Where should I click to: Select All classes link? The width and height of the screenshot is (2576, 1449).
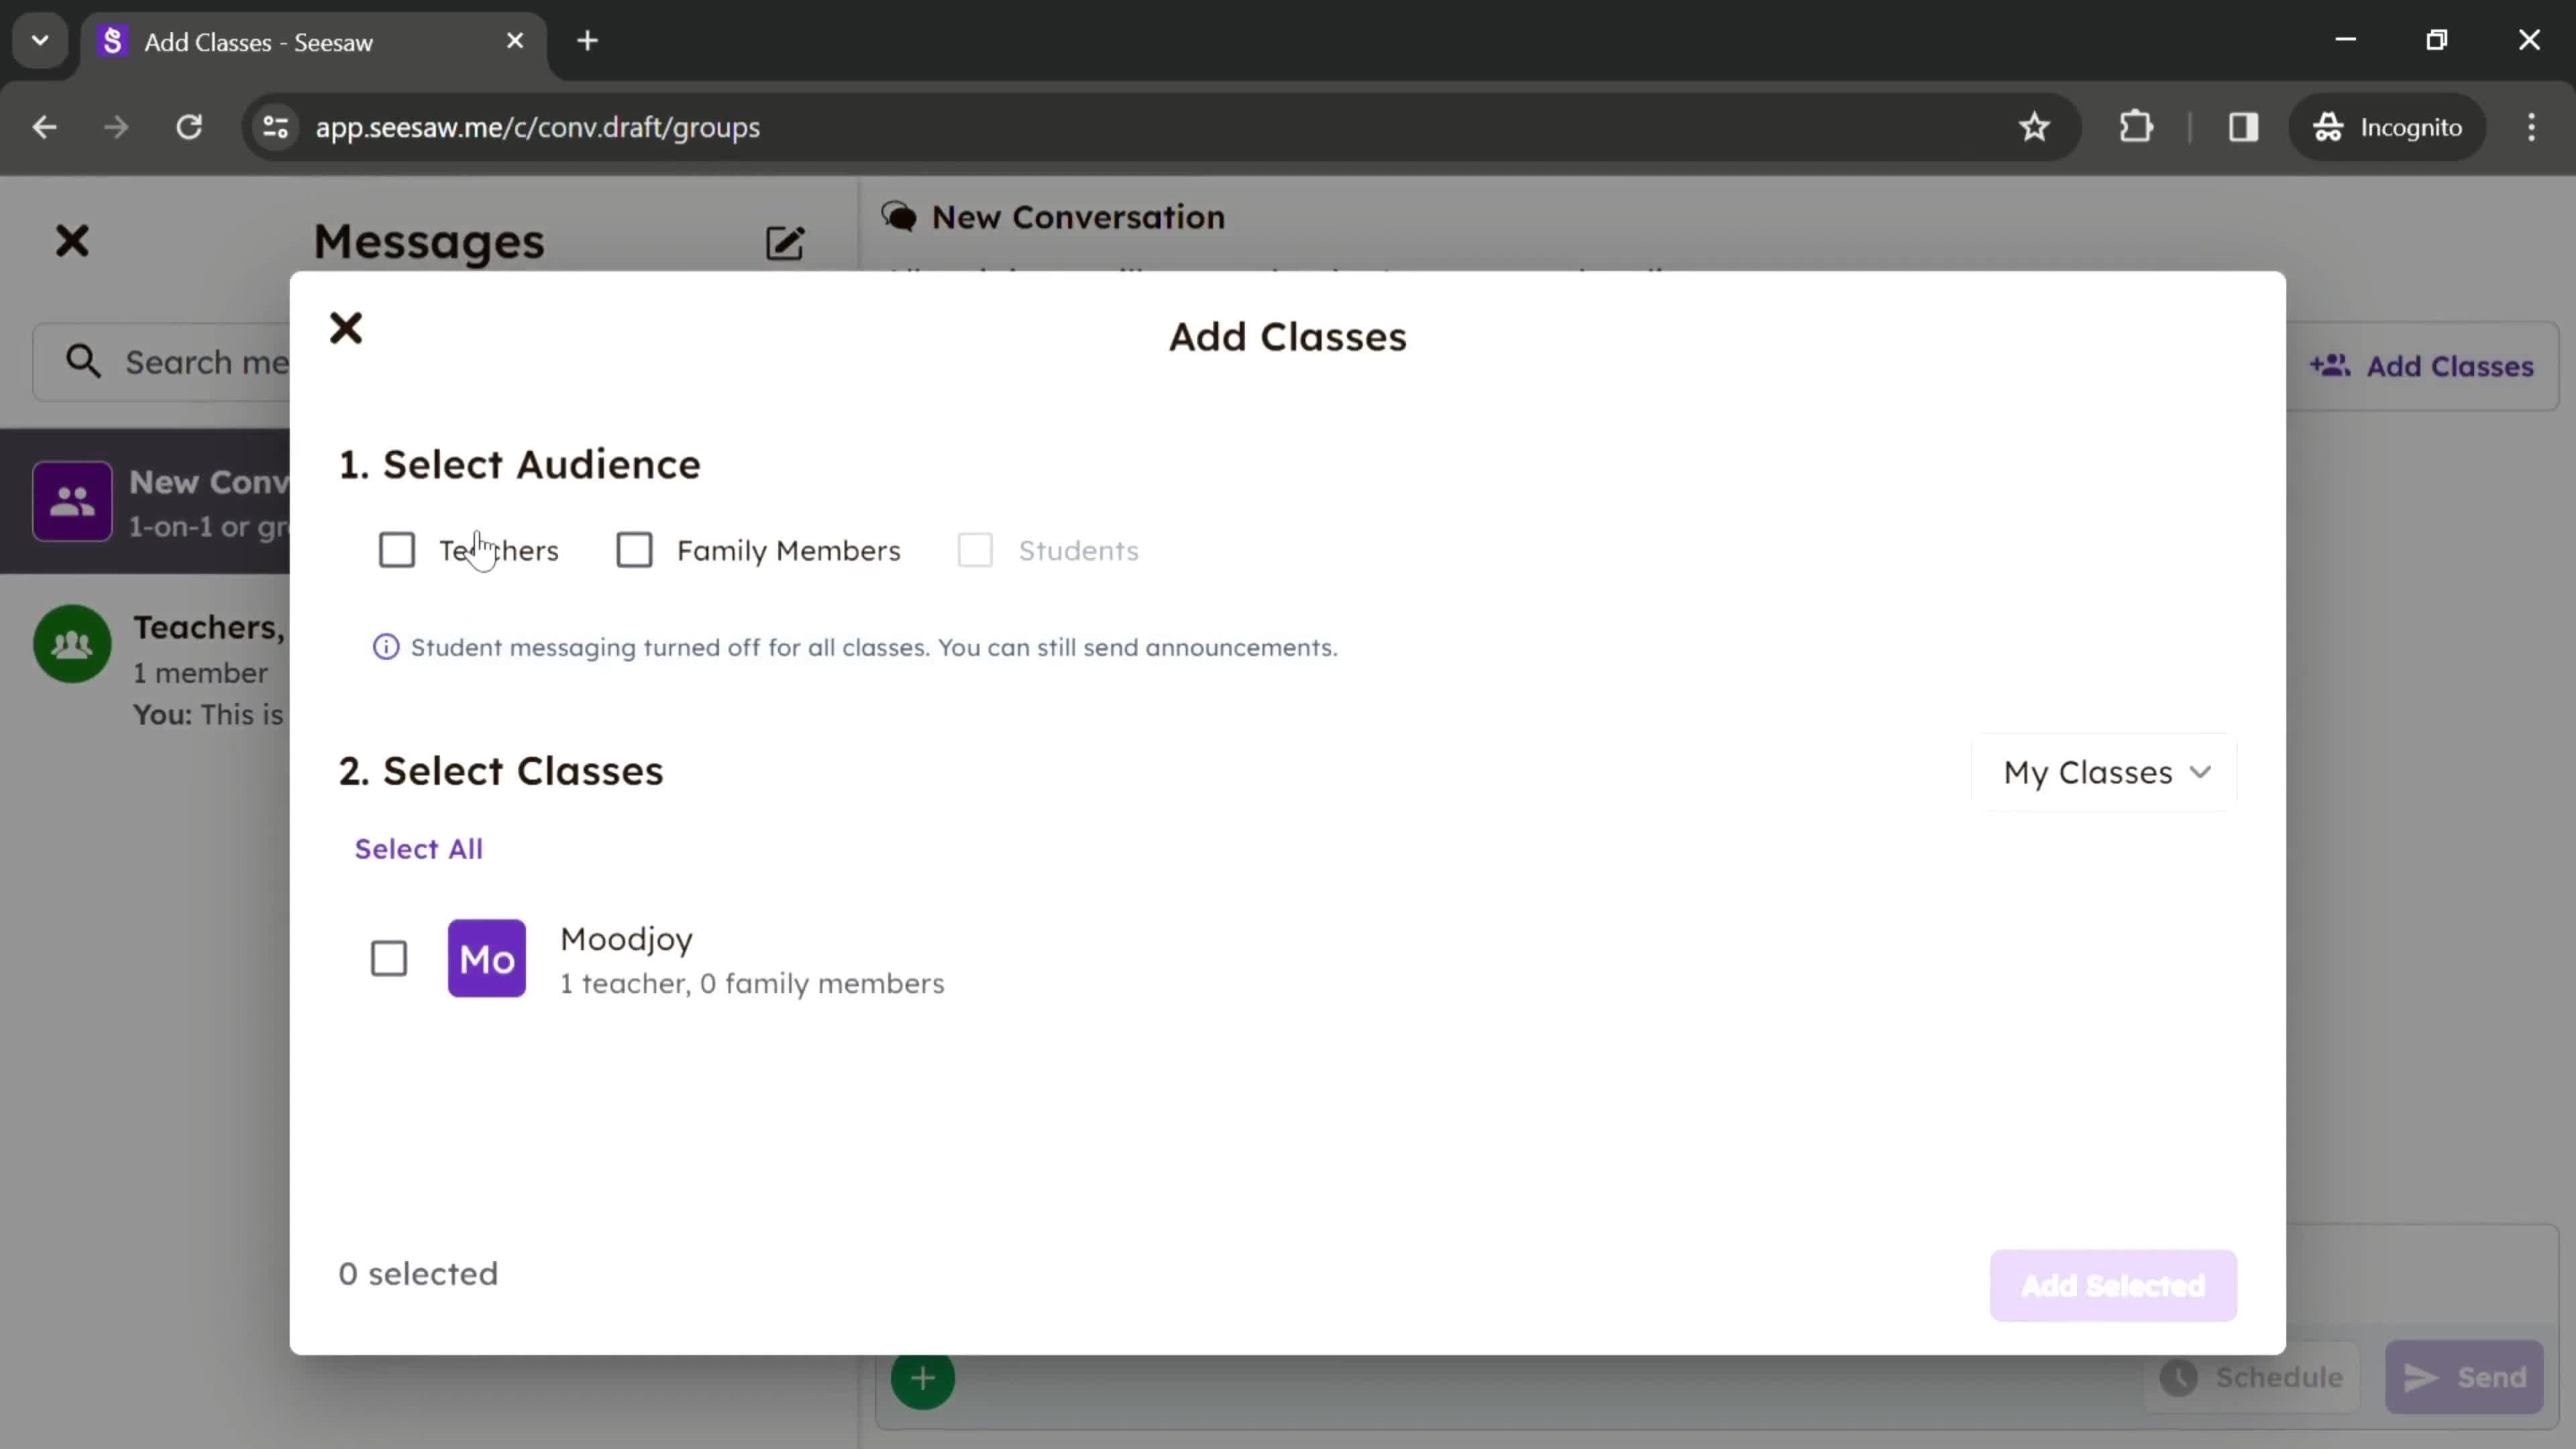click(419, 847)
